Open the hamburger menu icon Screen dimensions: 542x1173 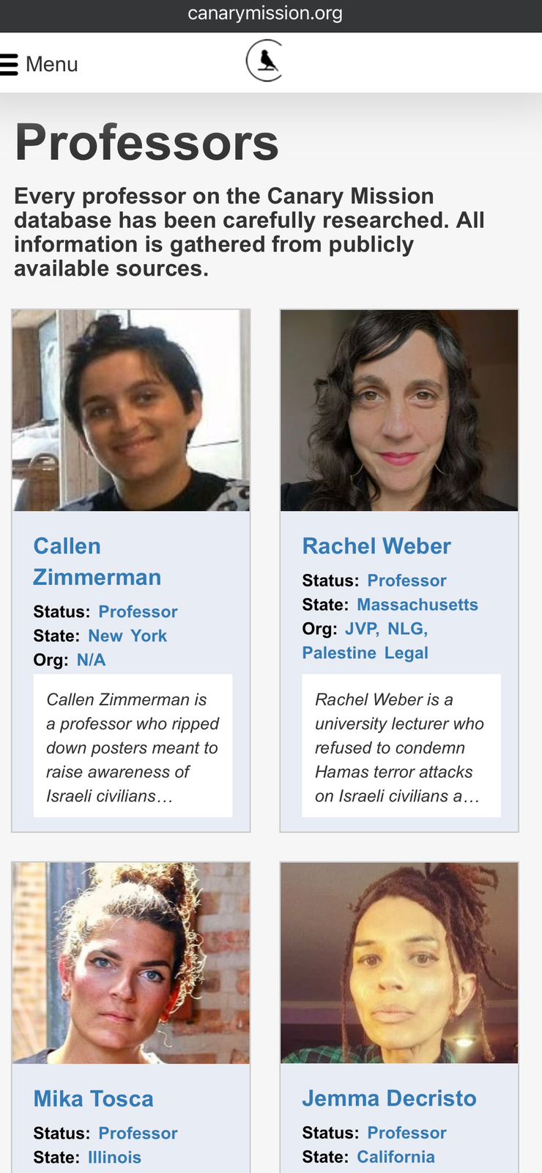(x=9, y=65)
